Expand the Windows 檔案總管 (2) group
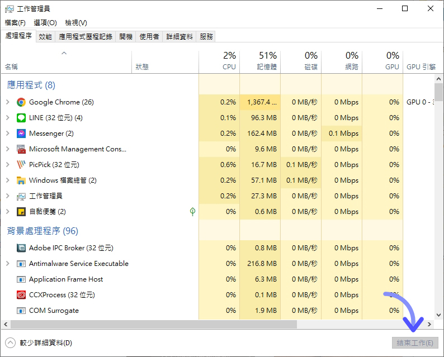 coord(8,180)
